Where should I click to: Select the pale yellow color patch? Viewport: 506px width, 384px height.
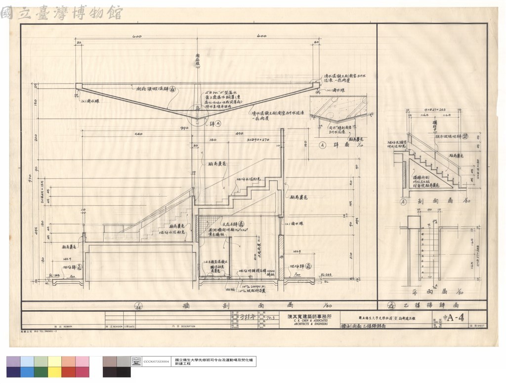(55, 361)
